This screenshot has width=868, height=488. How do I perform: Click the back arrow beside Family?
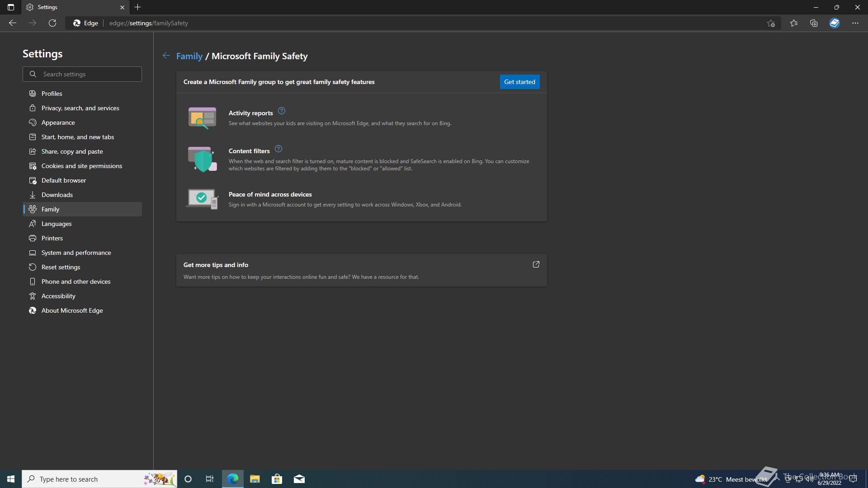pos(166,56)
